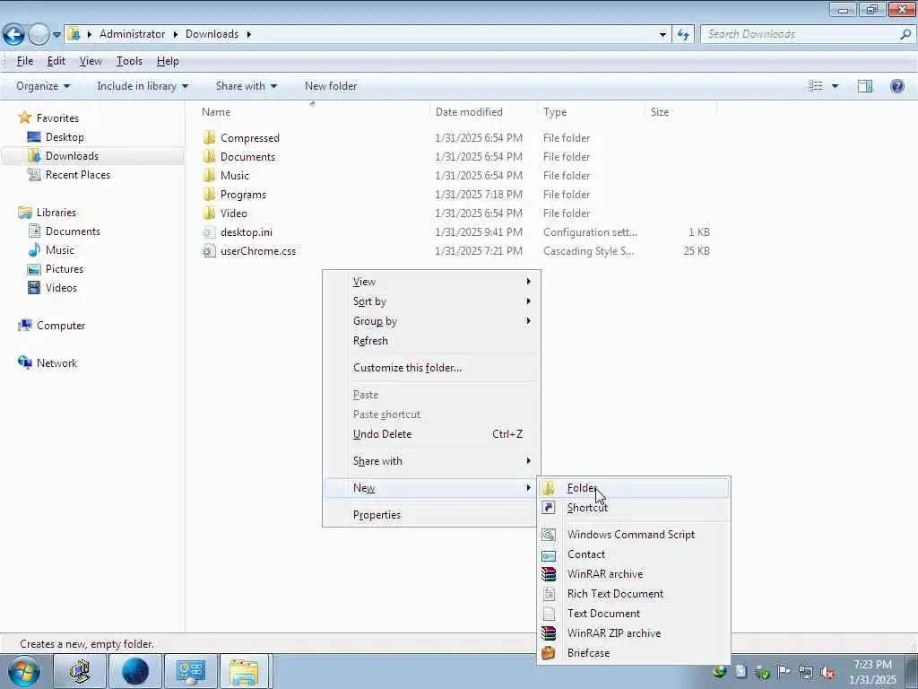Select the Programs folder

[x=243, y=195]
